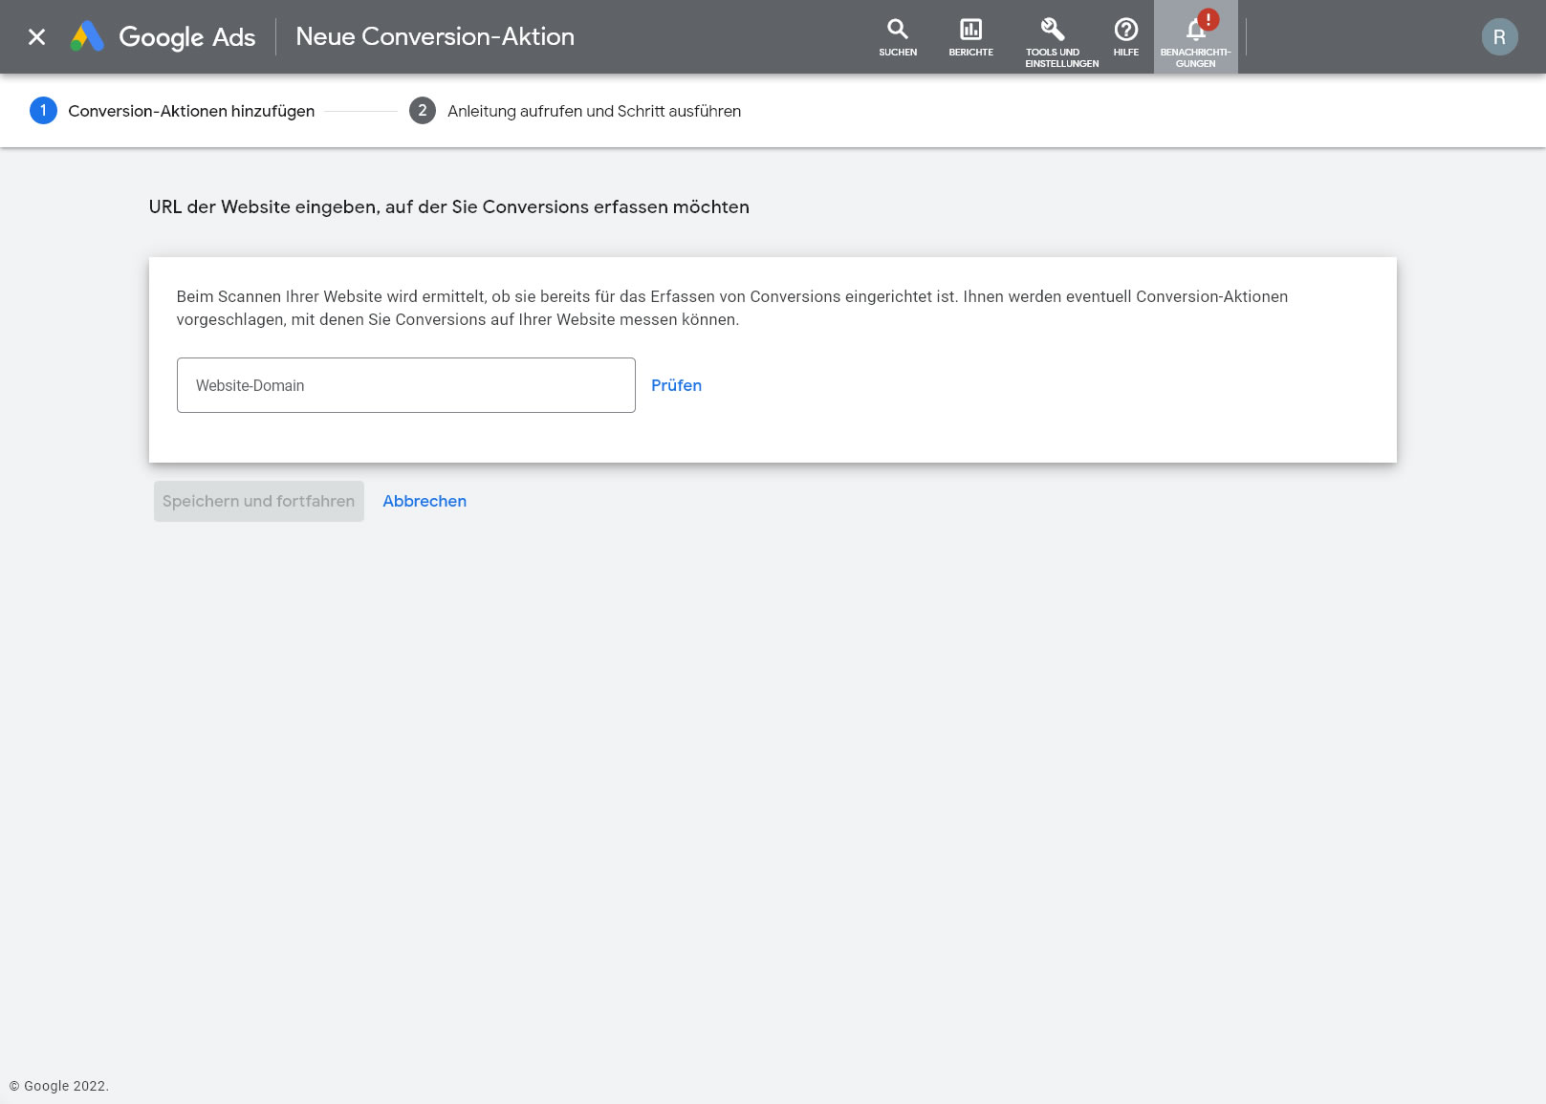This screenshot has width=1546, height=1104.
Task: Click the red alert badge on notifications
Action: (x=1208, y=19)
